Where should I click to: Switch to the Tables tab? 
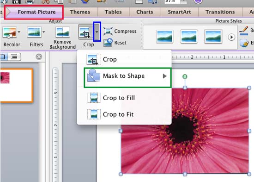coord(113,12)
